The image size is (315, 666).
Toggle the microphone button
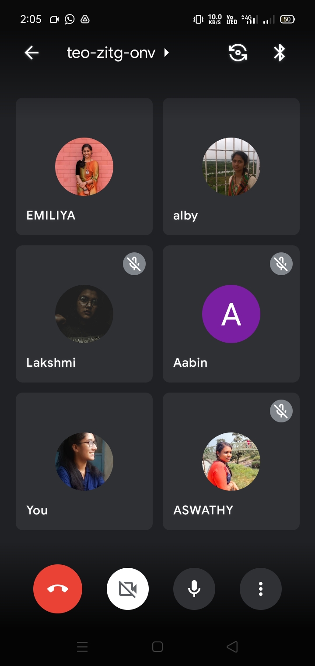(x=194, y=589)
